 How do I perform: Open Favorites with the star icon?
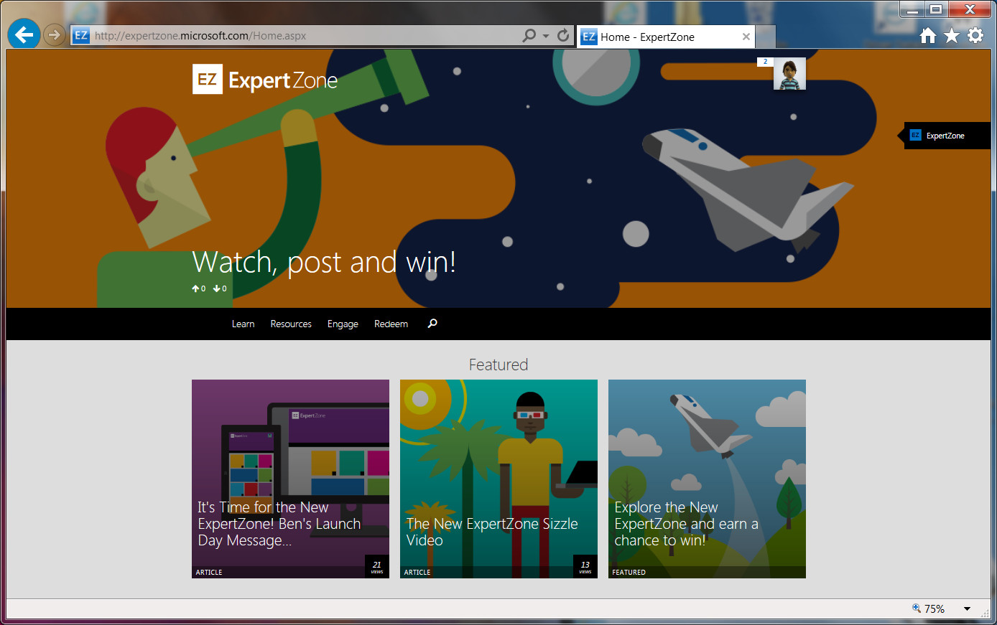(951, 34)
